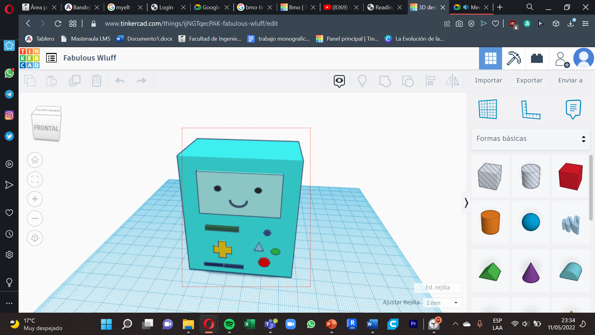Open Instagram in Opera sidebar

coord(9,115)
